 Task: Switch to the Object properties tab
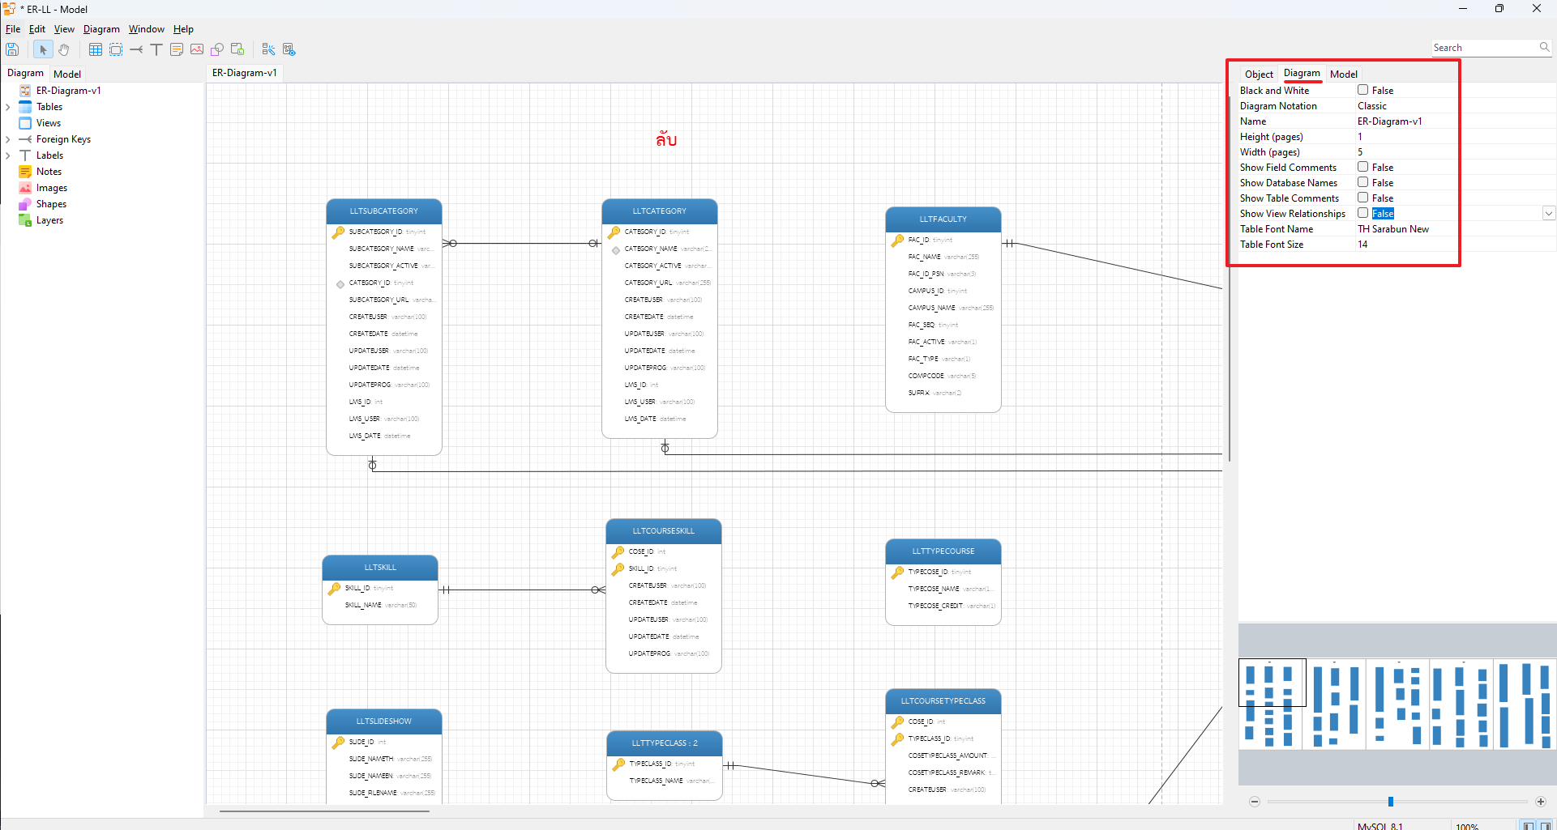[x=1259, y=74]
